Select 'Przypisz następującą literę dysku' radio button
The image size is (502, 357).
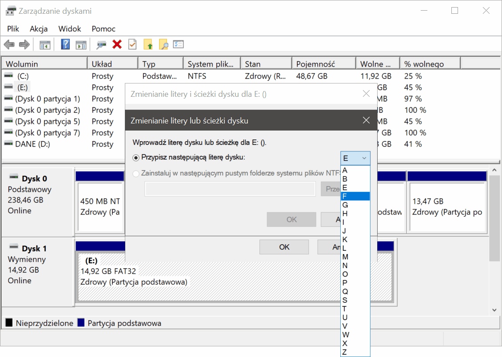click(x=136, y=158)
